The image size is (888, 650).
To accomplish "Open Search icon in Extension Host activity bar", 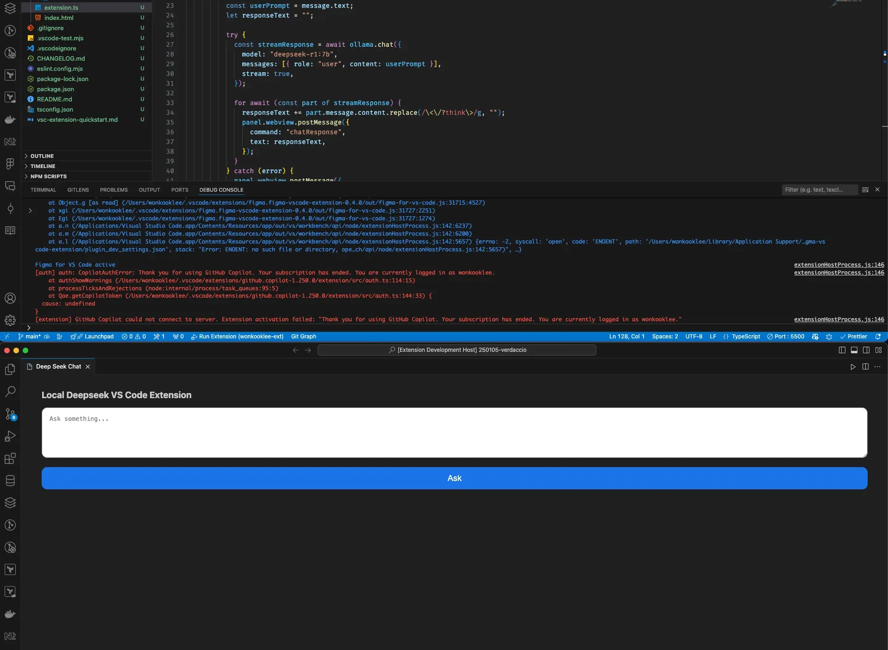I will [x=10, y=392].
